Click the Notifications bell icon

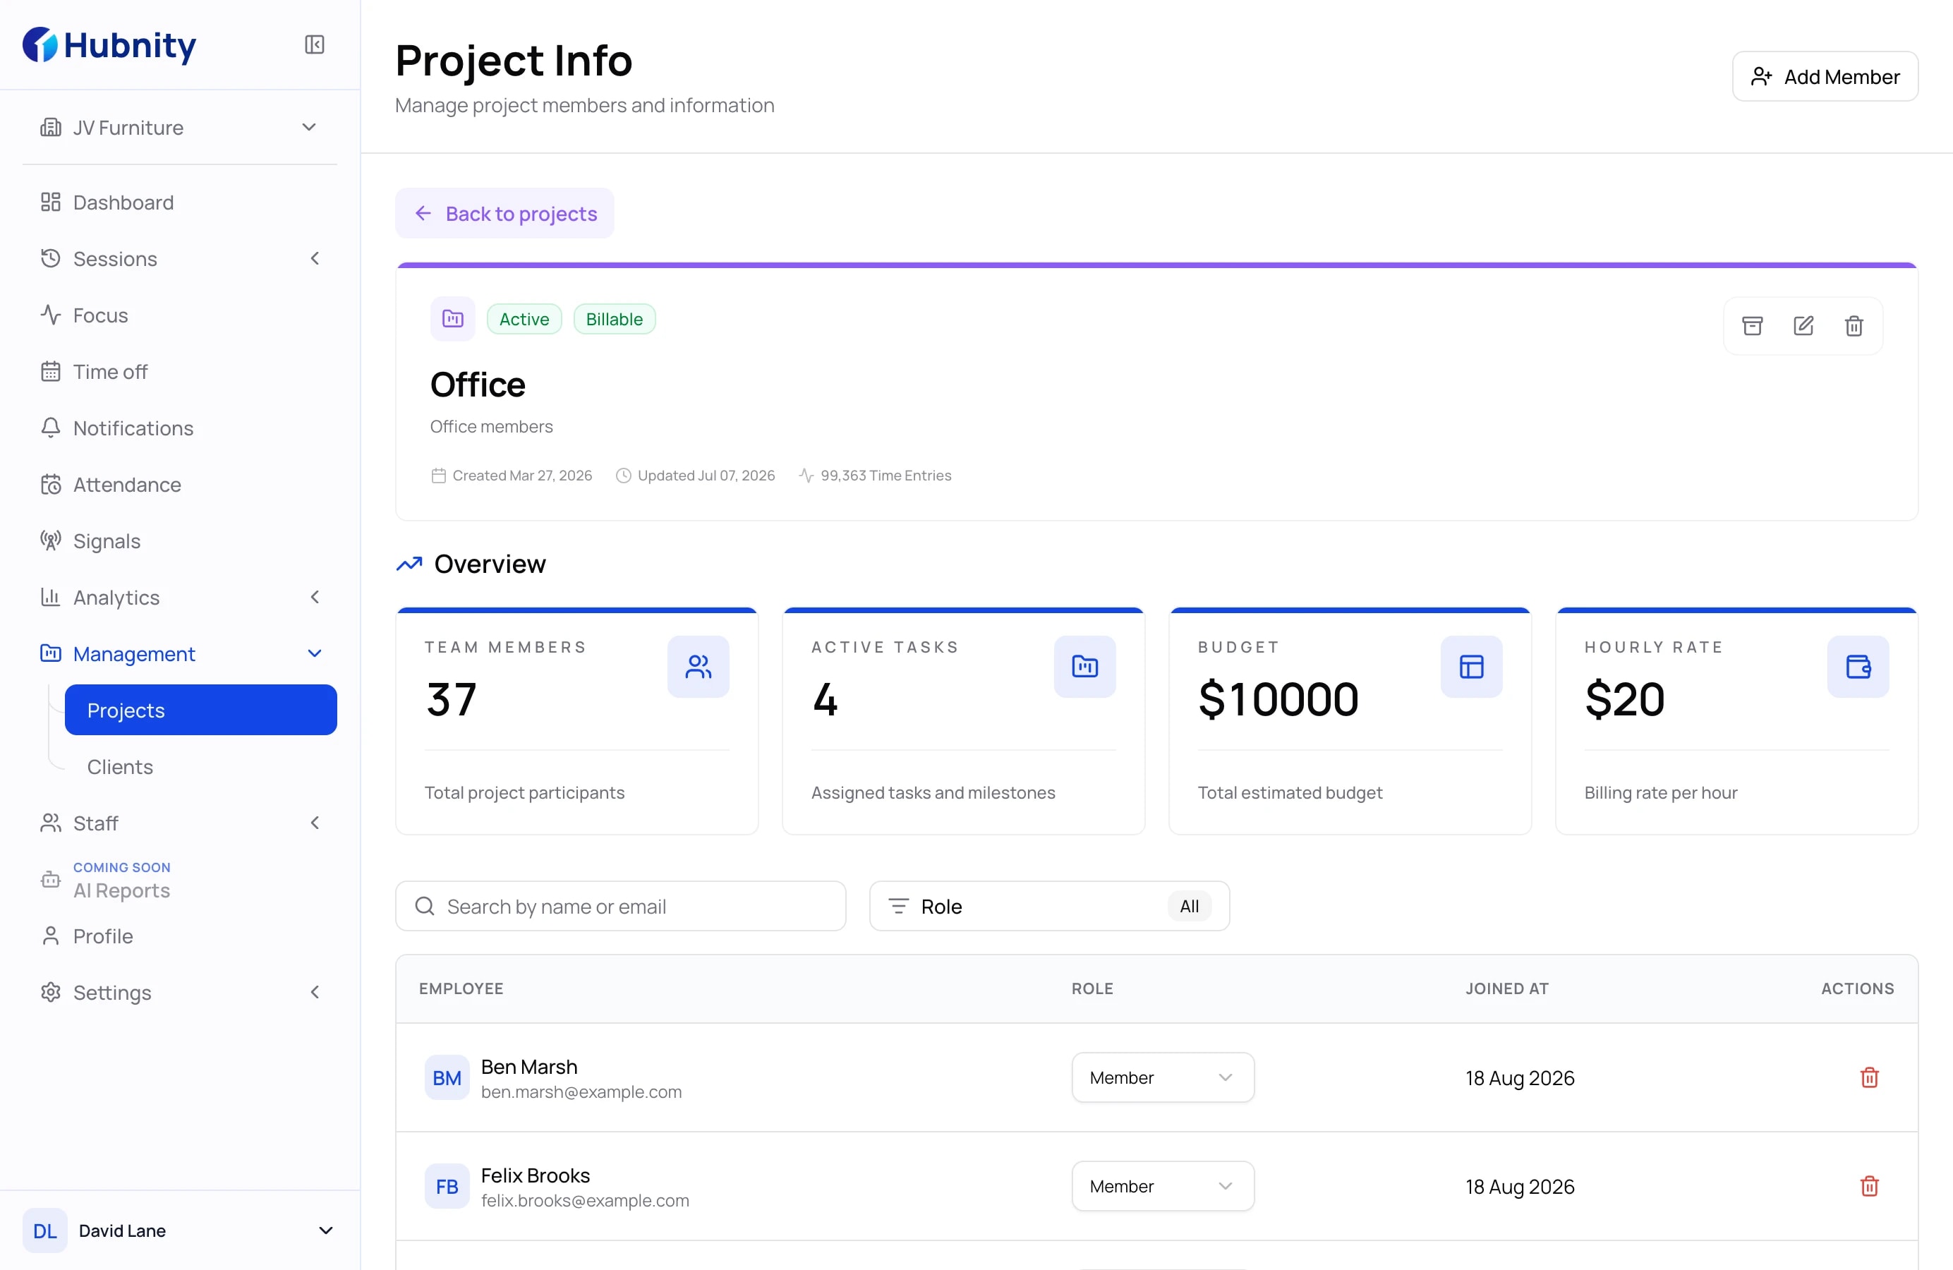51,428
